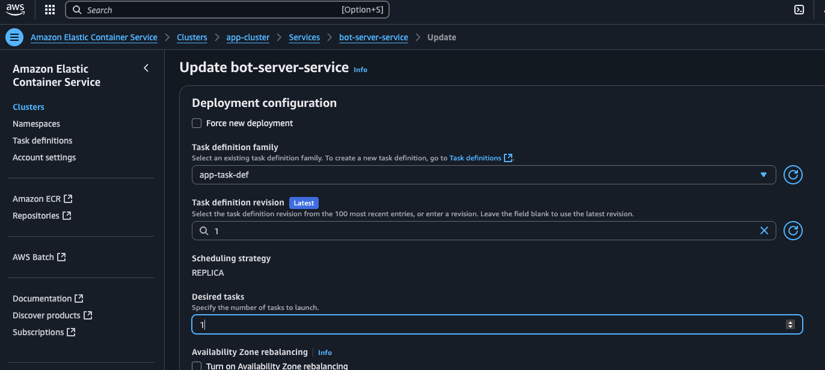Focus the AWS top search box
The image size is (825, 370).
[x=227, y=10]
